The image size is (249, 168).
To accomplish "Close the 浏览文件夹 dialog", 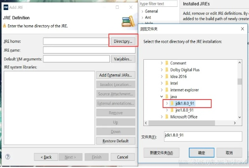I will tap(242, 29).
